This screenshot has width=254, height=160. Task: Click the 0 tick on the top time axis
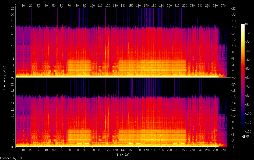pyautogui.click(x=16, y=5)
